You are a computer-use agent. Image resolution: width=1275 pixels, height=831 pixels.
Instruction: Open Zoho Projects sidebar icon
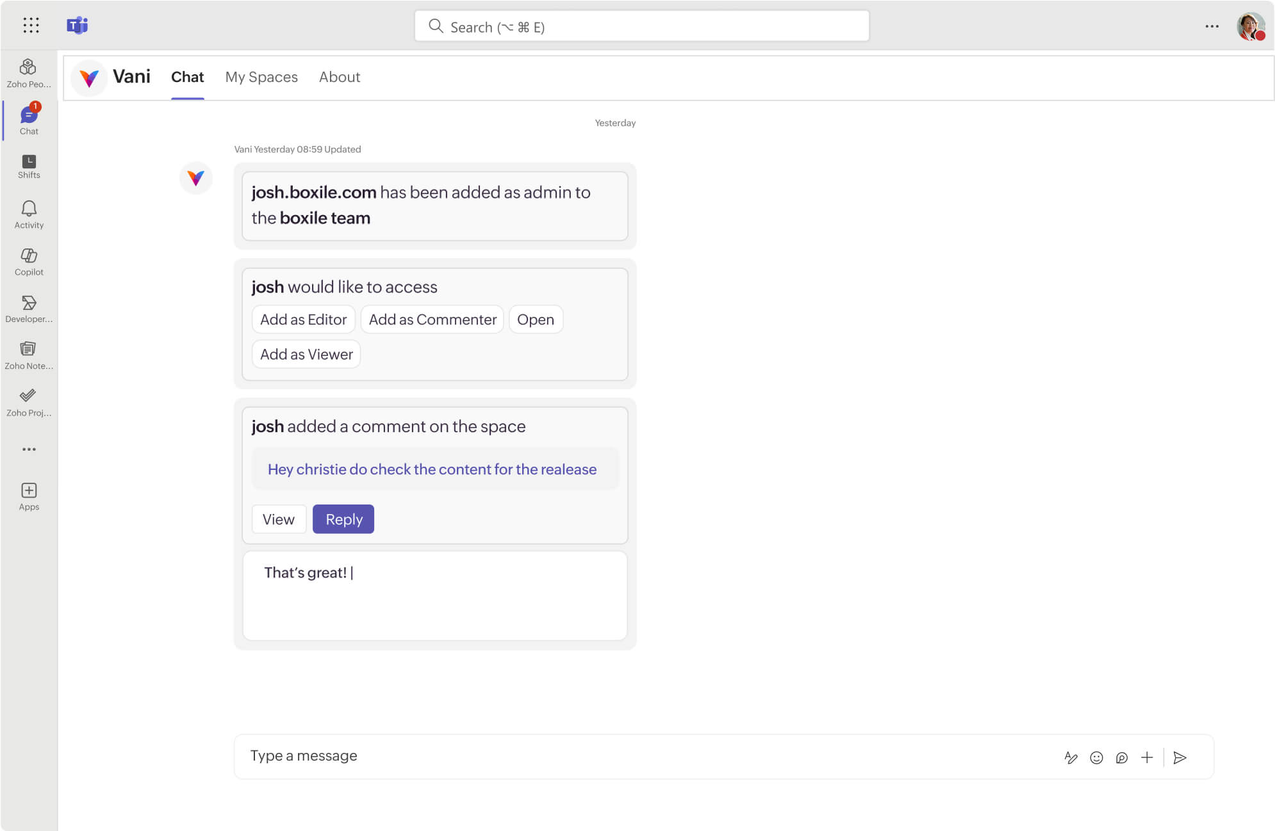click(28, 402)
